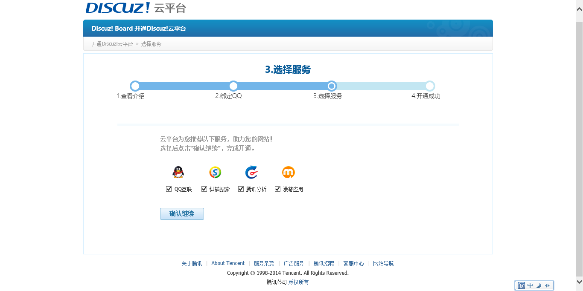Uncheck the 纵横搜索 checkbox
The height and width of the screenshot is (291, 583).
point(204,189)
